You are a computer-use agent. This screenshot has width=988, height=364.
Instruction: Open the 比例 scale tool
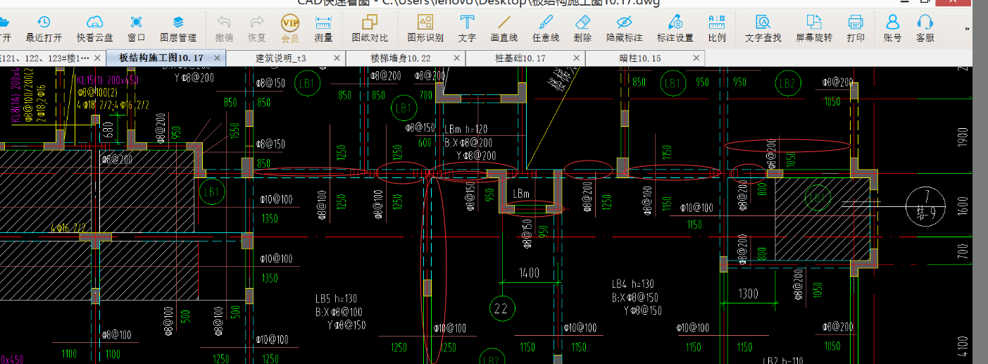717,29
